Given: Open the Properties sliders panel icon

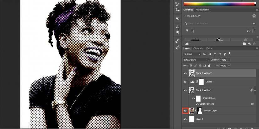Looking at the screenshot, I should point(178,10).
